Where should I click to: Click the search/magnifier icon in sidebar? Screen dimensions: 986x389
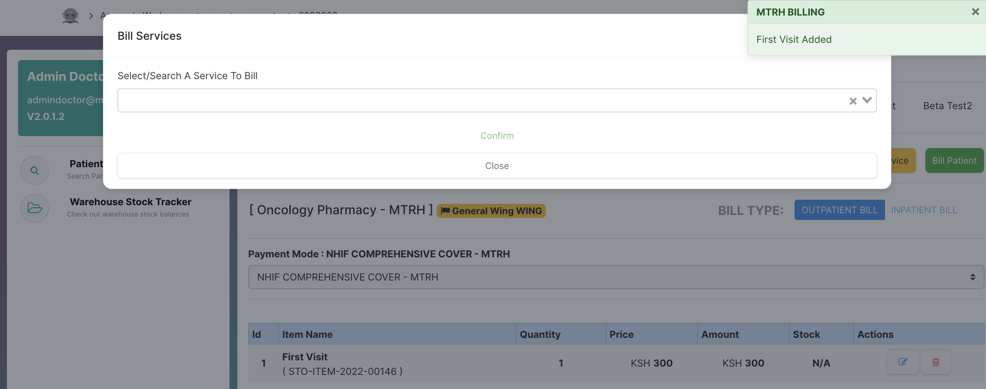coord(33,170)
